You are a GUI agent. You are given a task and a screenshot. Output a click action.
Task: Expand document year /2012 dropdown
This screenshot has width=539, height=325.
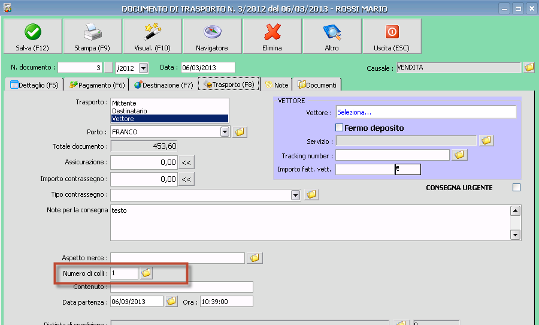[143, 68]
